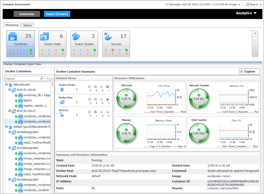The height and width of the screenshot is (194, 264).
Task: Click the CPU Load gauge
Action: tap(126, 98)
